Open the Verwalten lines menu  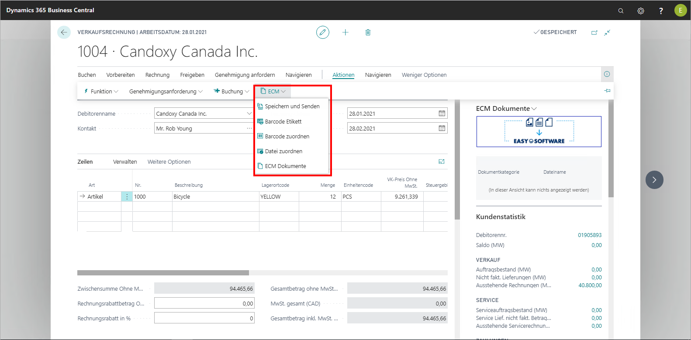tap(125, 162)
